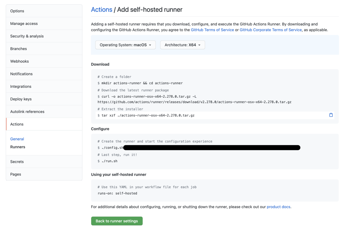Open GitHub Corporate Terms of Service link
This screenshot has height=227, width=345.
point(271,30)
